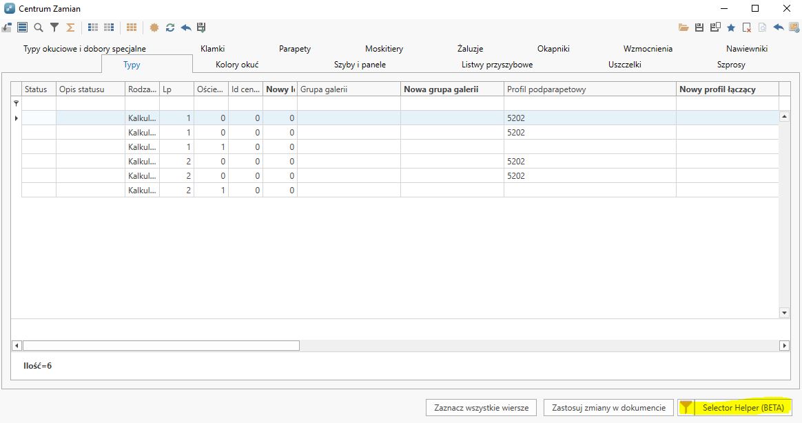Click the floppy disk save icon

click(x=699, y=28)
